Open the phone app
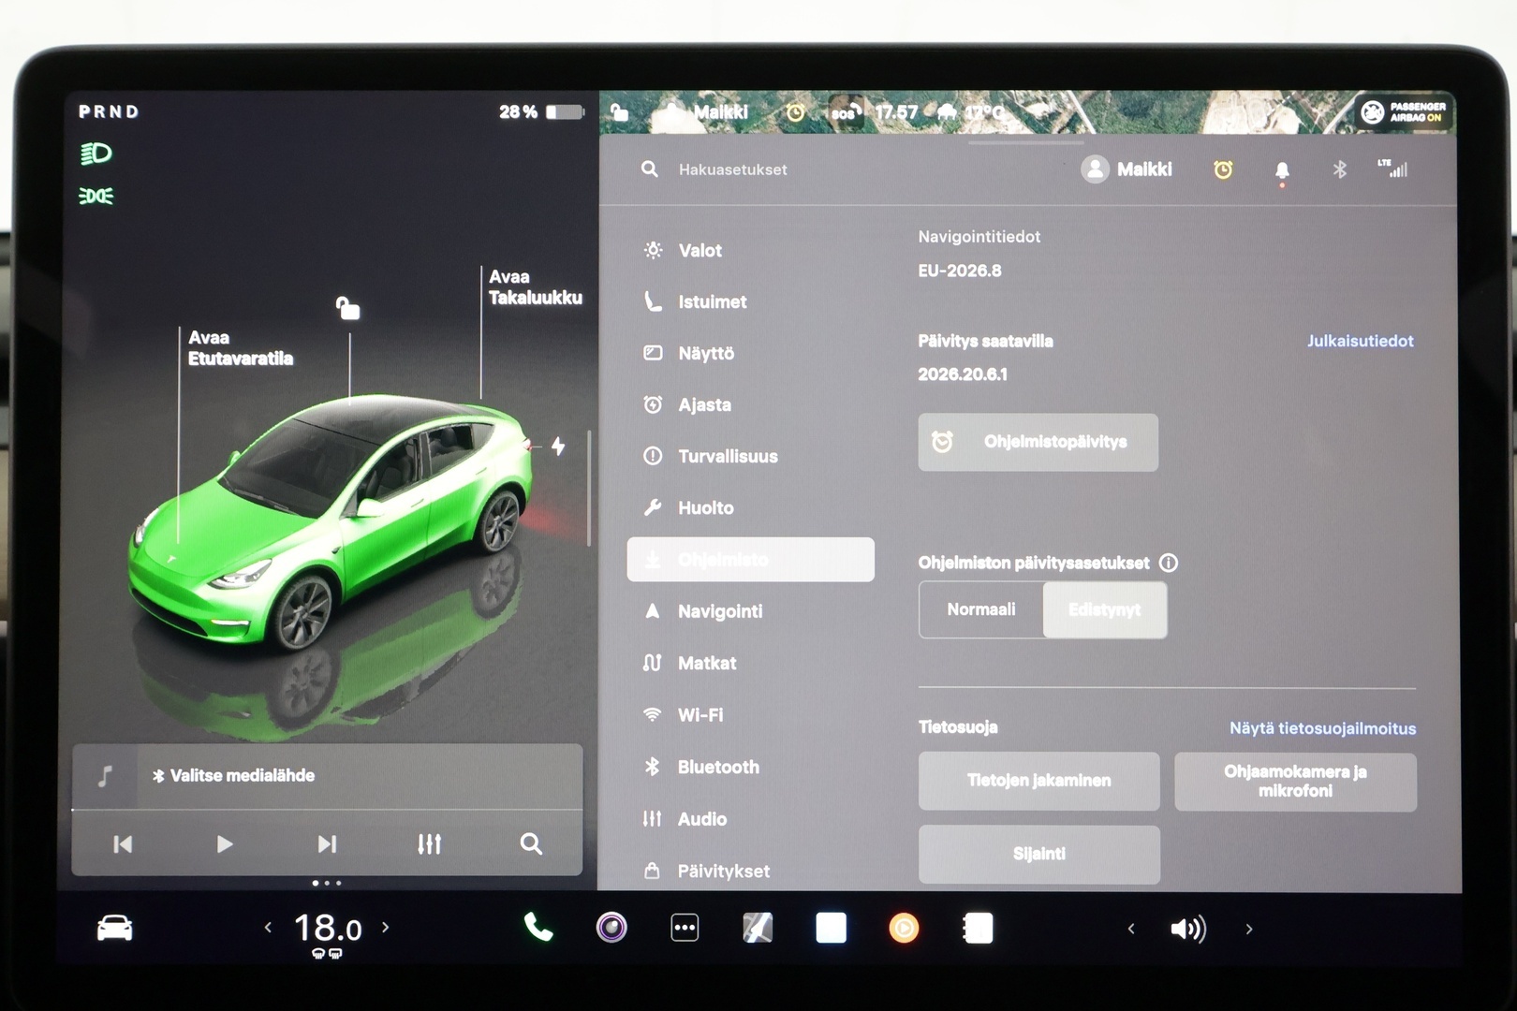Screen dimensions: 1517x1011 pos(538,928)
